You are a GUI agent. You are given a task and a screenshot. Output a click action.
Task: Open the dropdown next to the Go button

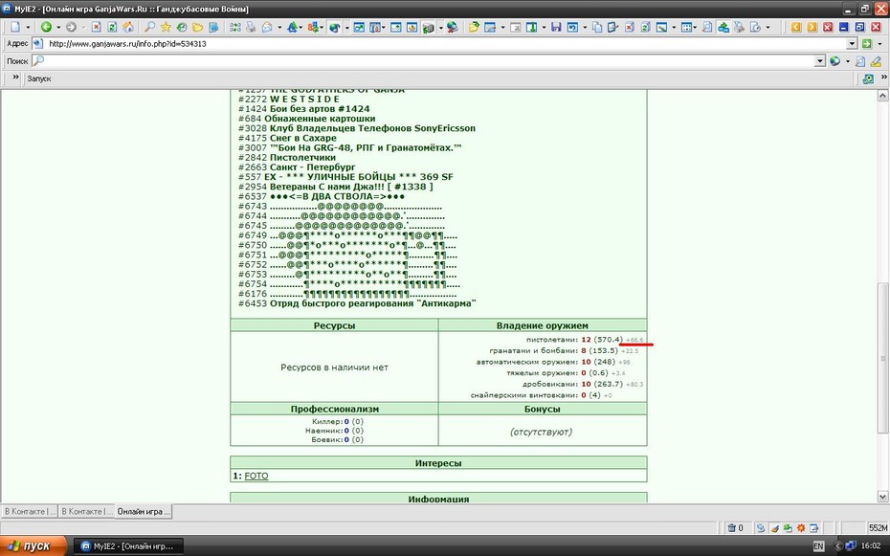click(879, 44)
